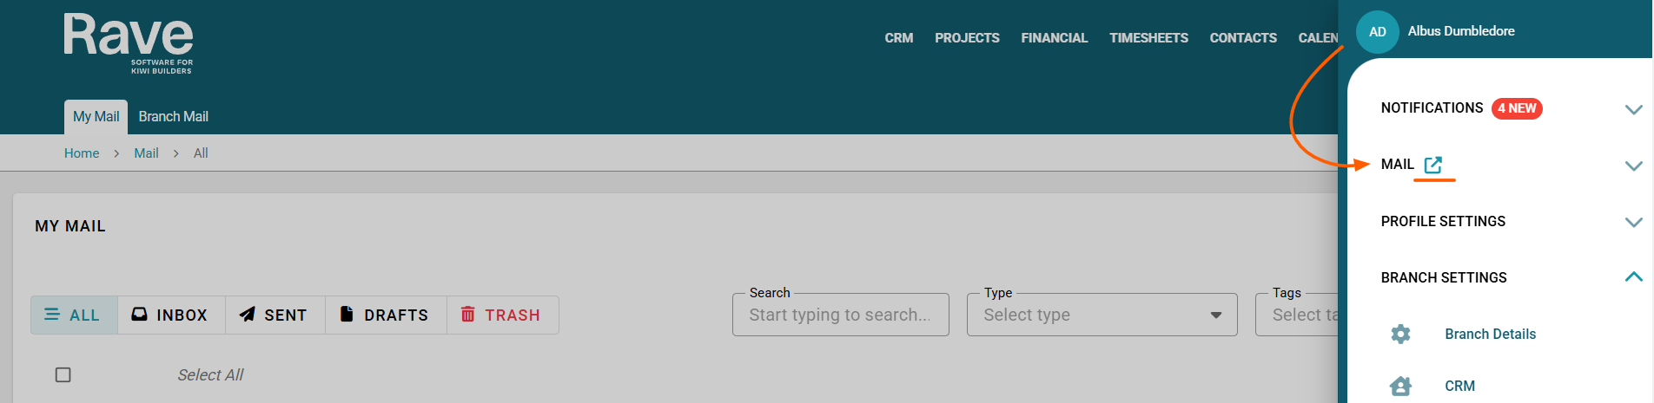Click the Rave logo
The width and height of the screenshot is (1654, 403).
(129, 43)
